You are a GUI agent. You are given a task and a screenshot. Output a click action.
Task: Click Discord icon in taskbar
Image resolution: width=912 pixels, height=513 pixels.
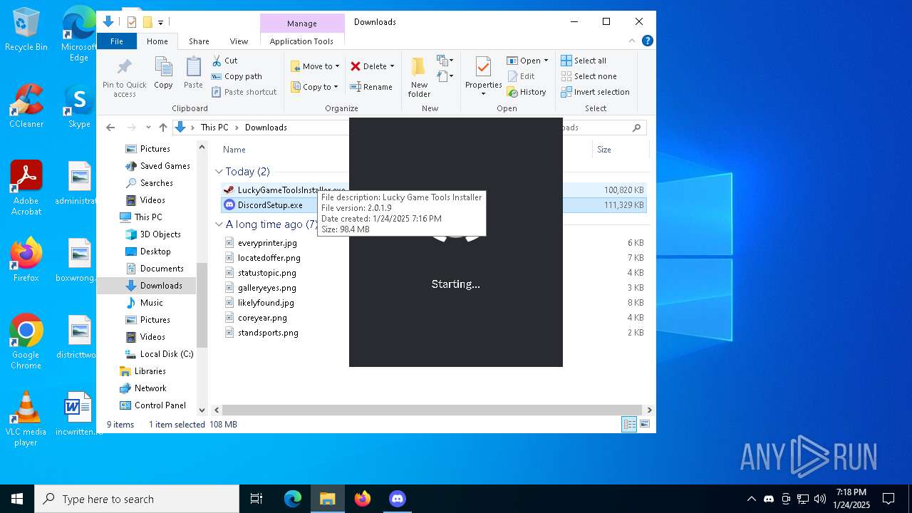pos(397,499)
